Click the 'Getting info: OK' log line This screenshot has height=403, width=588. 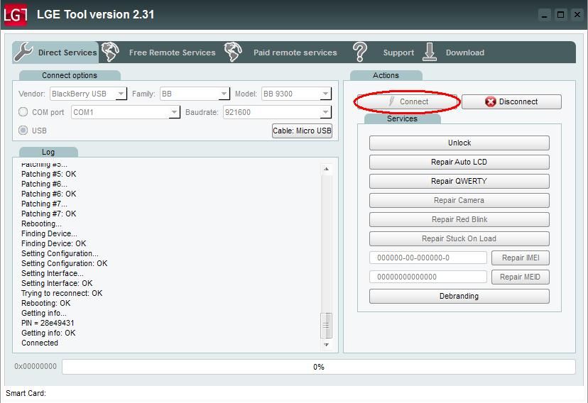tap(48, 333)
